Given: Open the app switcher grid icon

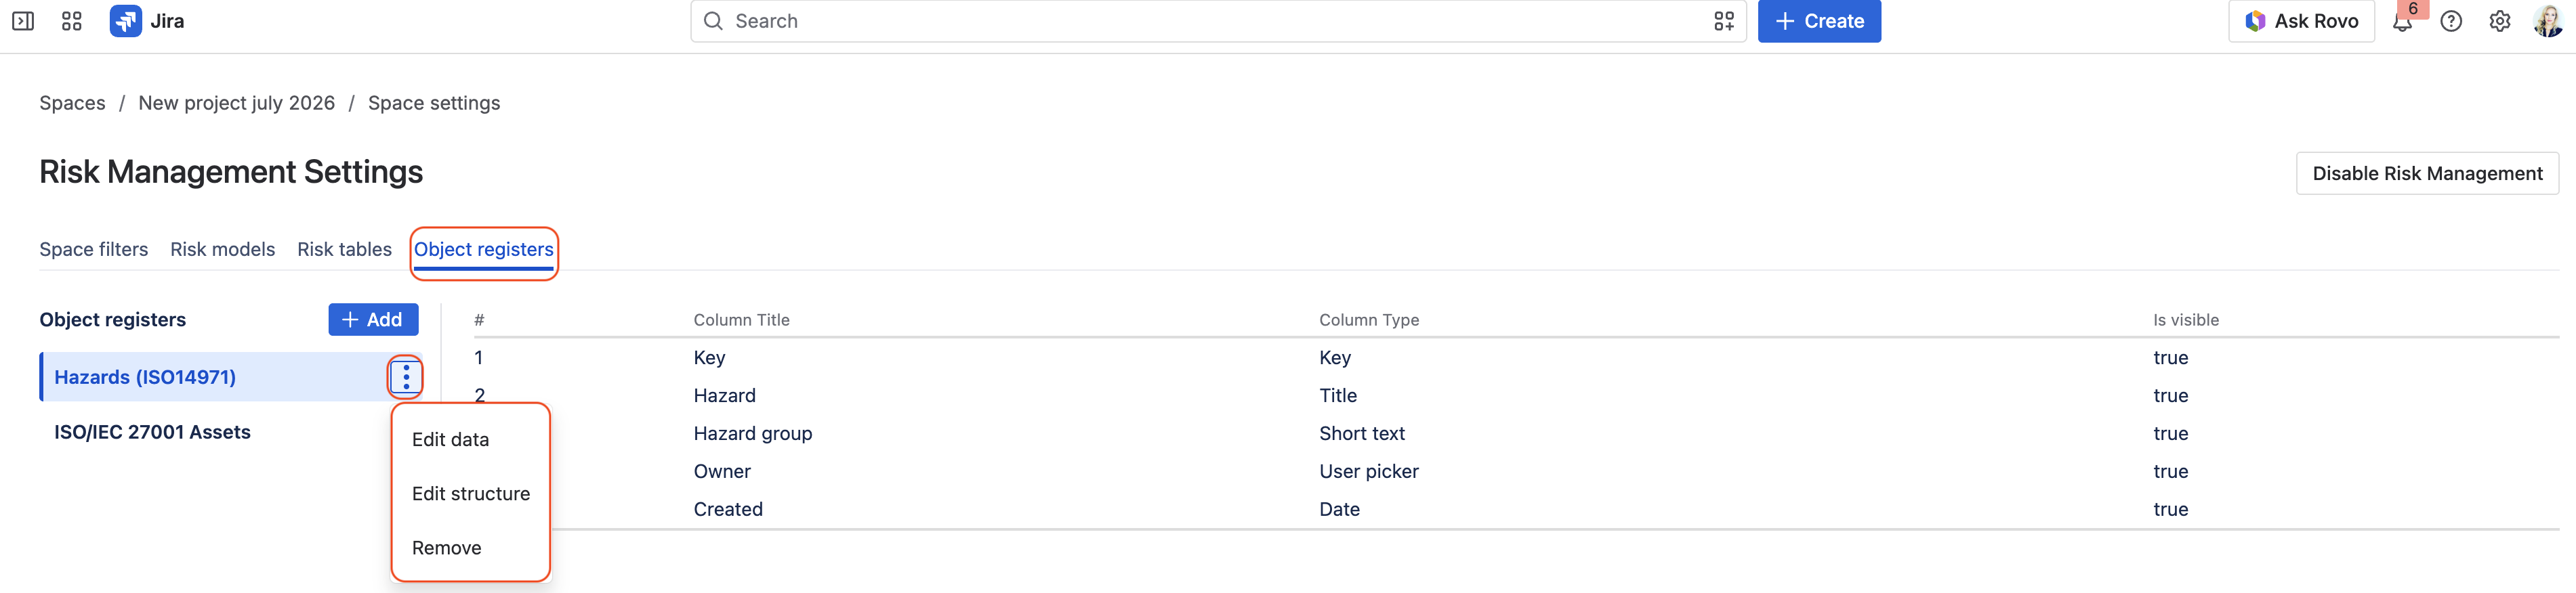Looking at the screenshot, I should click(71, 21).
